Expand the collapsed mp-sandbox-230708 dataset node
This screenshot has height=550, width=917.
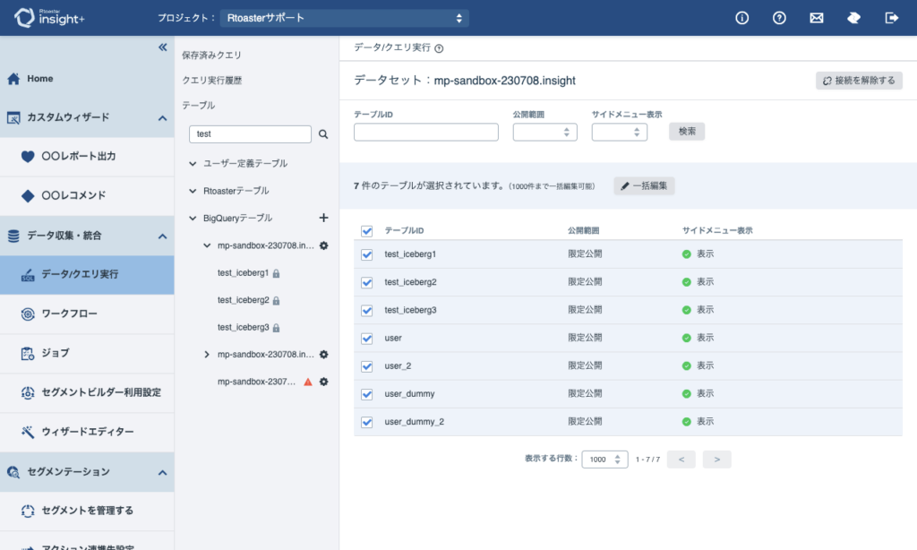pos(207,355)
